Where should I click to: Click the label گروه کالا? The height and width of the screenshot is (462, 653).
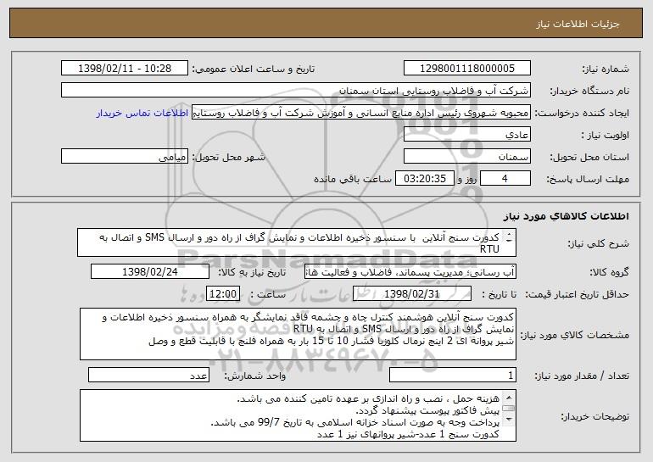coord(609,272)
